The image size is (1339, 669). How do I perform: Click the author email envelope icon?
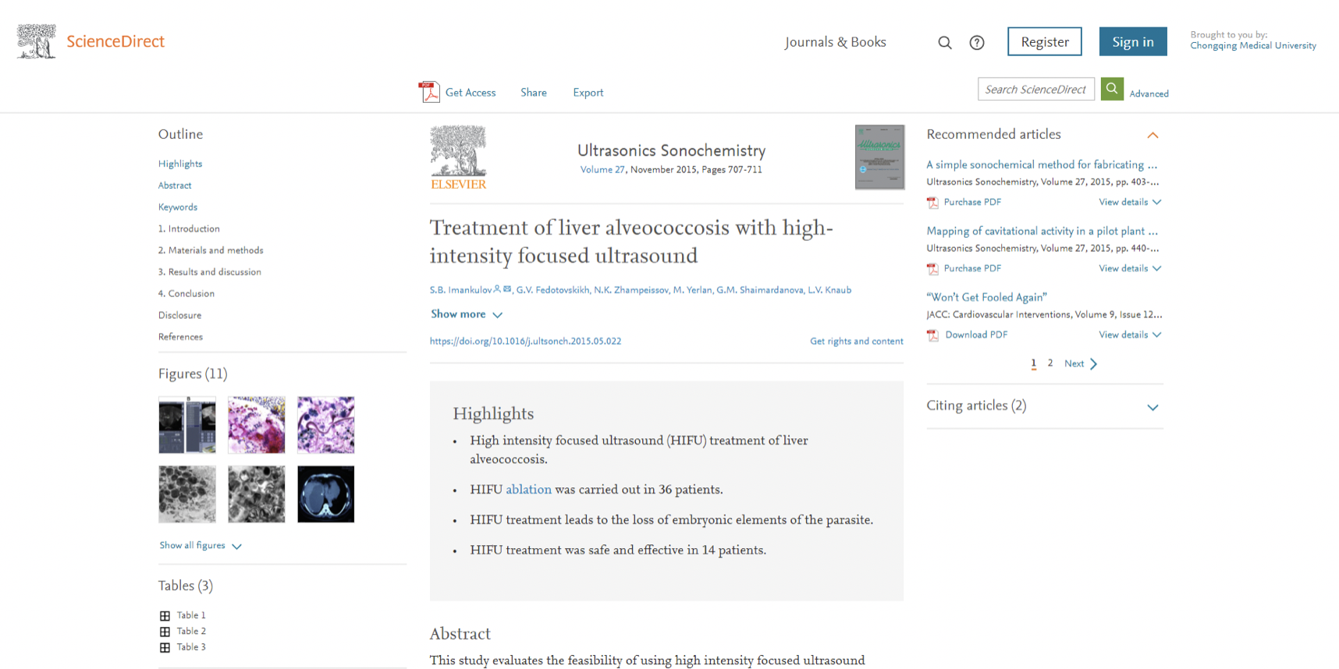tap(507, 289)
